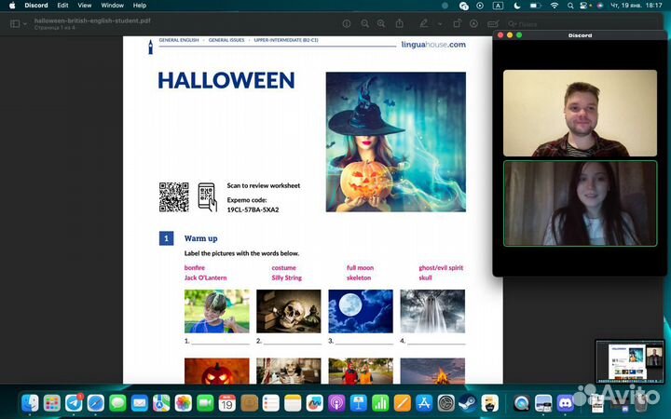Viewport: 671px width, 419px height.
Task: Open the Apple menu
Action: tap(11, 6)
